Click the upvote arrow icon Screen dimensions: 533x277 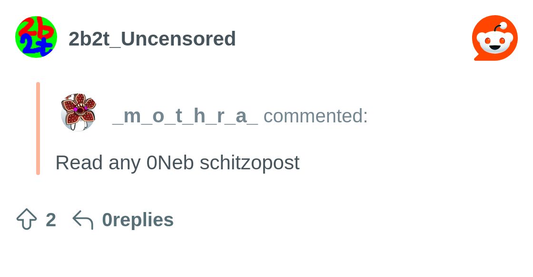(x=27, y=220)
